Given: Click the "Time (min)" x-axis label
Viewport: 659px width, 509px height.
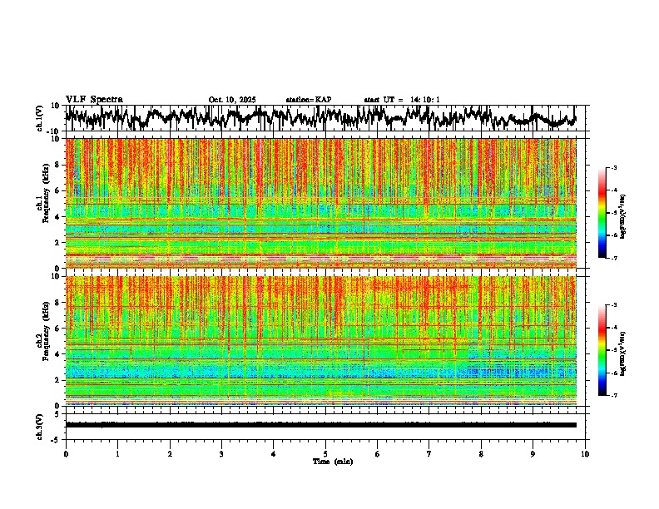Looking at the screenshot, I should 333,462.
